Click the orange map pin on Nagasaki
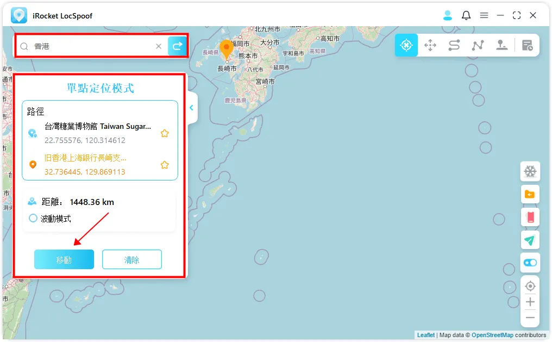The image size is (552, 342). 226,49
